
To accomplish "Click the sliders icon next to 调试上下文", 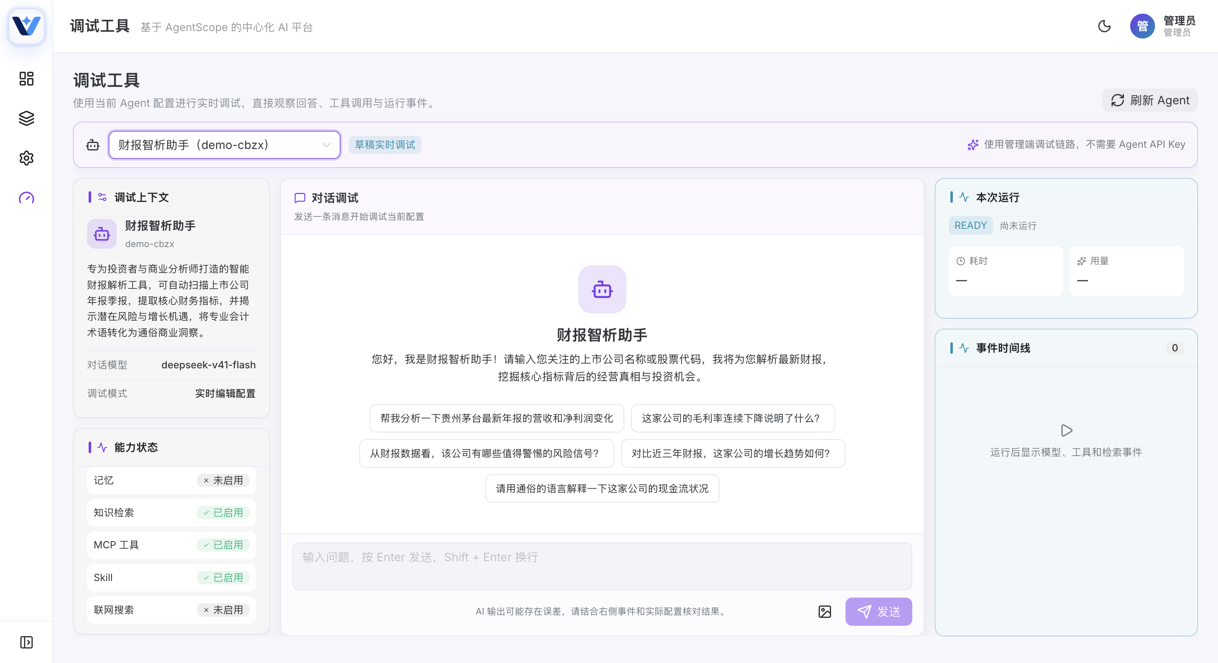I will (102, 197).
